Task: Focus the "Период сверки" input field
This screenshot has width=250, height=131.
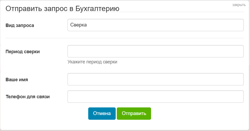Action: [155, 51]
